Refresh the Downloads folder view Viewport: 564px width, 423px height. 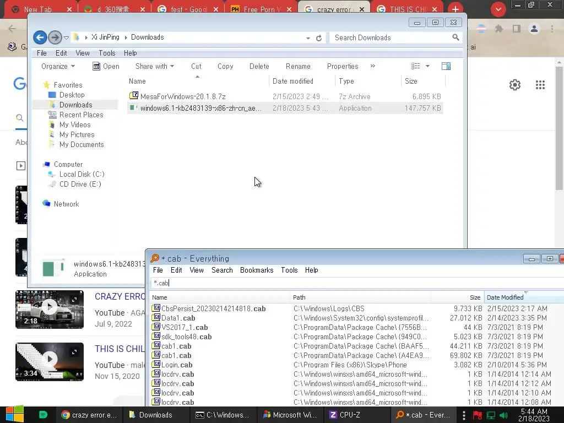(x=319, y=38)
